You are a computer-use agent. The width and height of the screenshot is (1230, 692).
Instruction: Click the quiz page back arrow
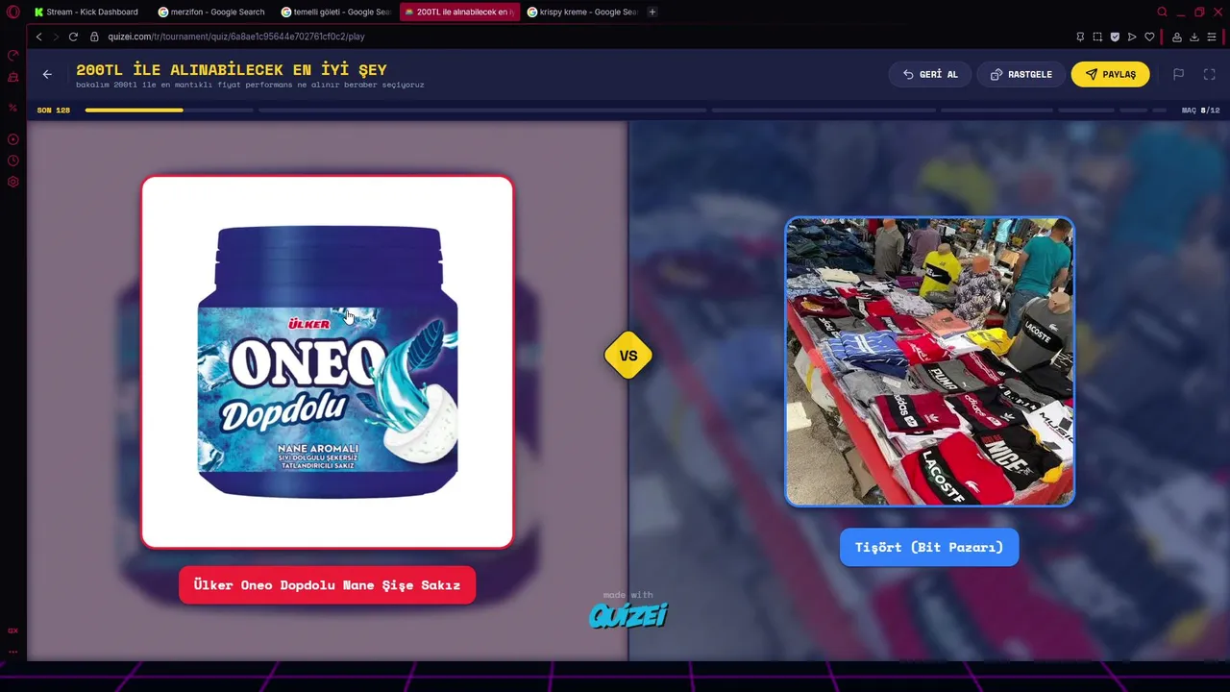coord(47,75)
